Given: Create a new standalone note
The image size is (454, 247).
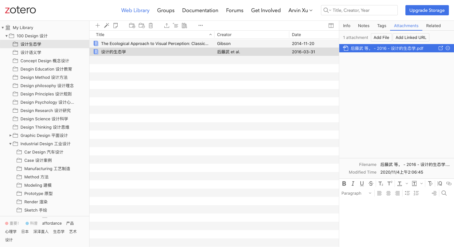Looking at the screenshot, I should (116, 26).
